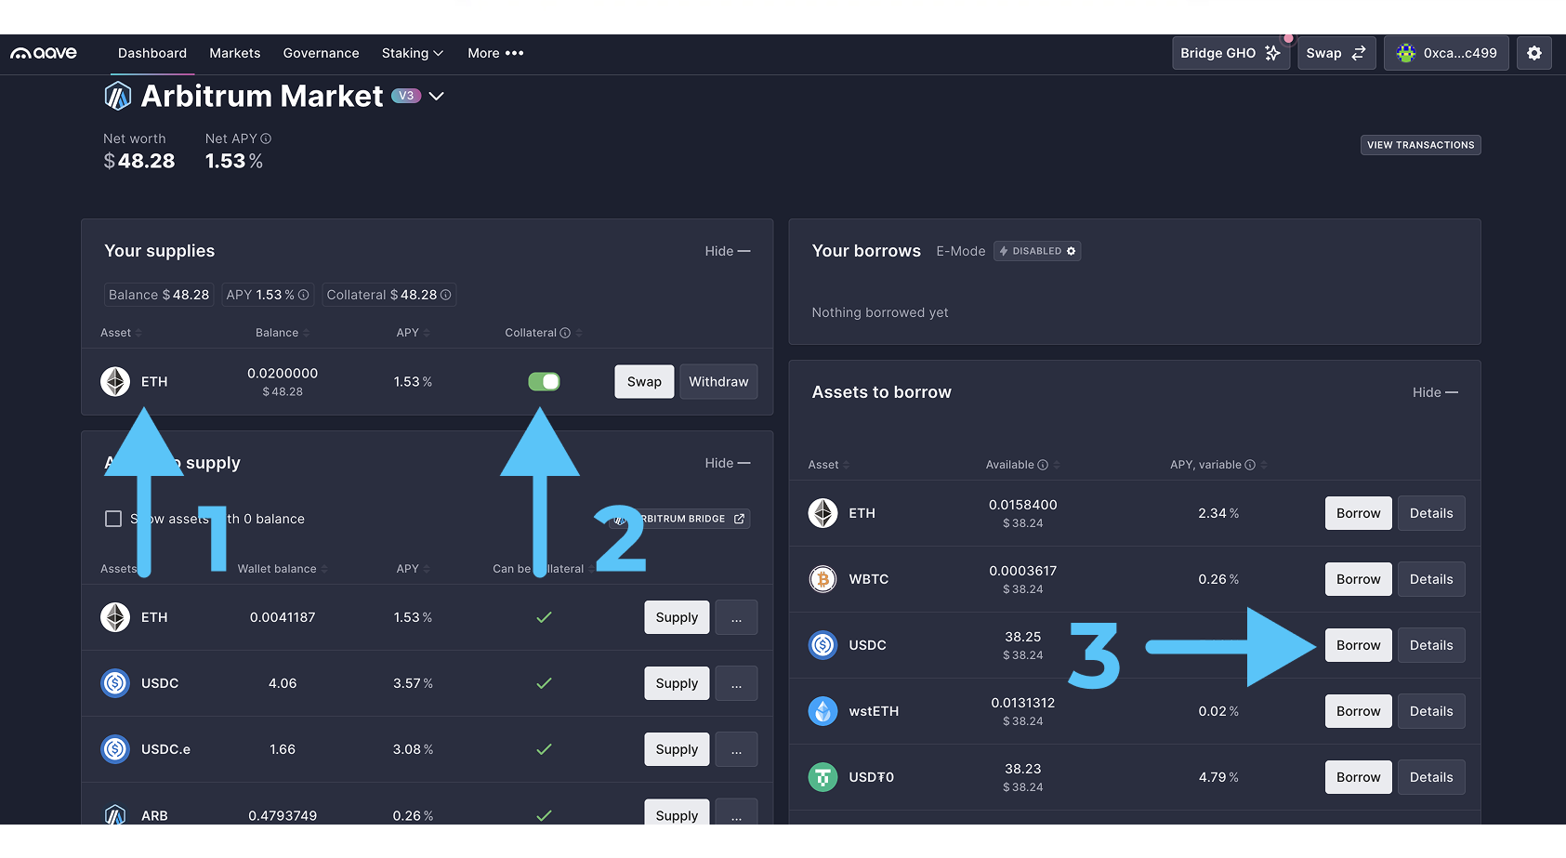Go to the Markets tab
The height and width of the screenshot is (858, 1566).
click(x=234, y=53)
